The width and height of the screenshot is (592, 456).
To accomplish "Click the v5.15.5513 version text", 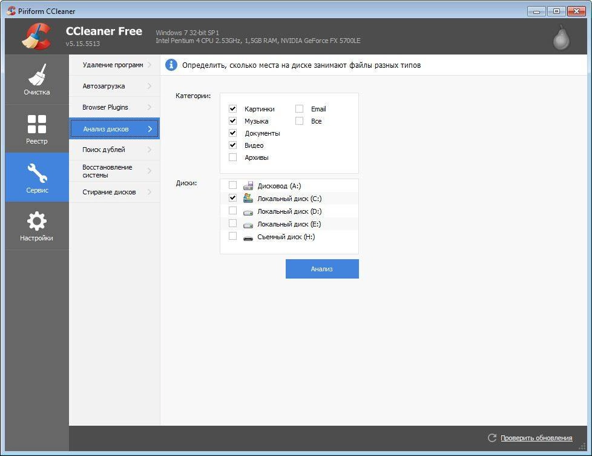I will pos(83,44).
